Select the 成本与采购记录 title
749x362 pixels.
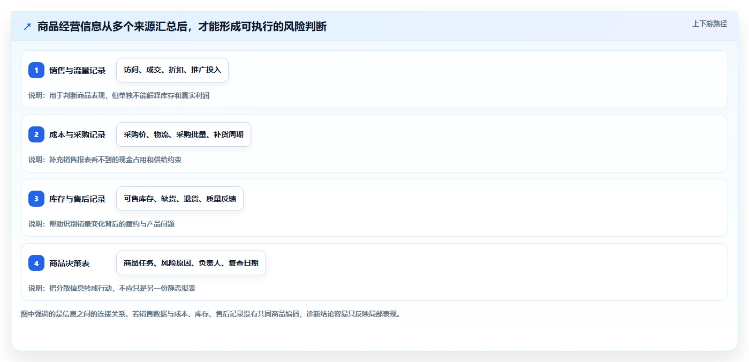tap(77, 134)
